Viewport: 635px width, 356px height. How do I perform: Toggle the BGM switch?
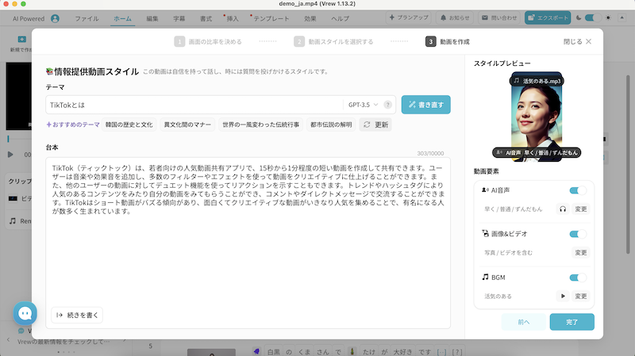578,278
